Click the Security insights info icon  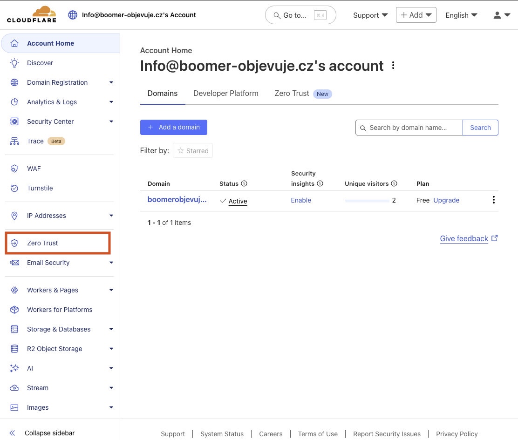320,184
